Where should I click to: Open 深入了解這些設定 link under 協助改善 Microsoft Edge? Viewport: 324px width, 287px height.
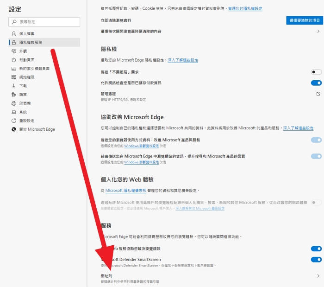coord(298,128)
